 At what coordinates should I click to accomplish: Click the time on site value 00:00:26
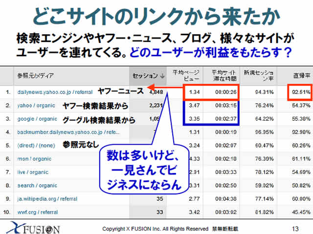point(226,92)
